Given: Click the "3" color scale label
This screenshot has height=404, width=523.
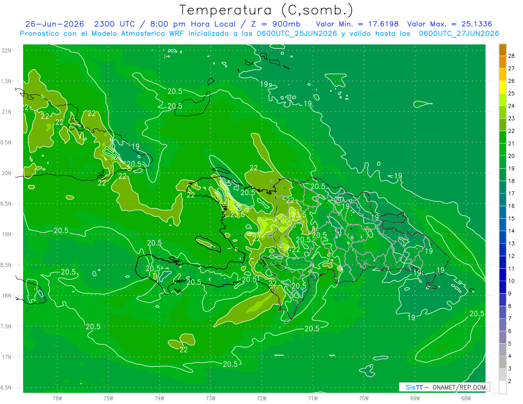Looking at the screenshot, I should (x=510, y=369).
